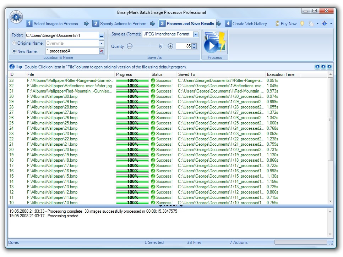Screen dimensions: 343x257
Task: Click the Quality slider handle
Action: pos(160,46)
